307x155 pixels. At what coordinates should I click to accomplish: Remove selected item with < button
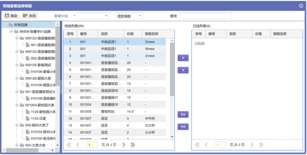pyautogui.click(x=183, y=70)
